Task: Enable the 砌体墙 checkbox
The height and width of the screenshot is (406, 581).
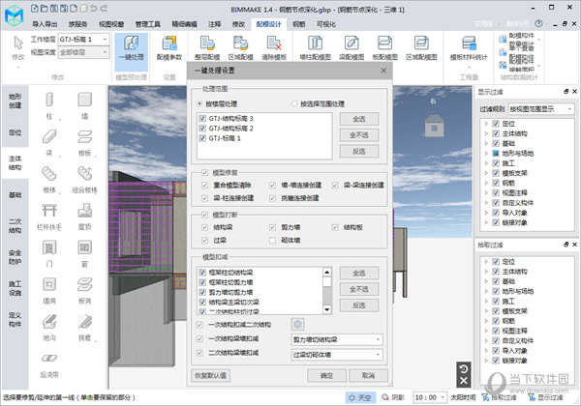Action: (273, 241)
